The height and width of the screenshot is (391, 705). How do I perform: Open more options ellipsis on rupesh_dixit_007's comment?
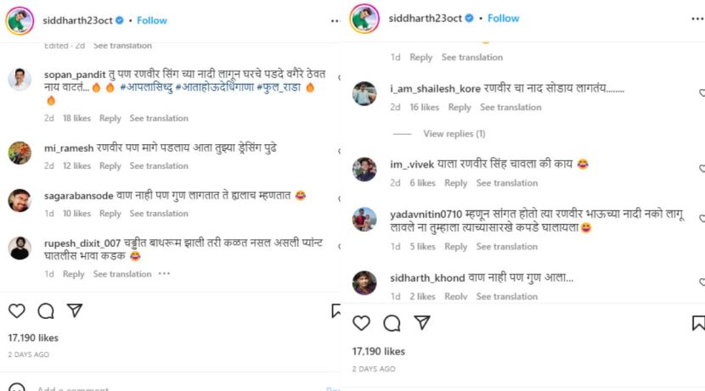(x=165, y=274)
